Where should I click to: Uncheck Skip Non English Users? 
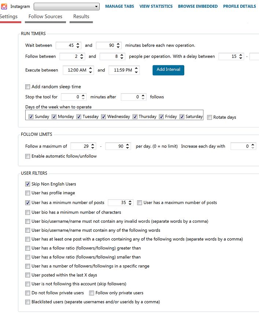pos(28,184)
